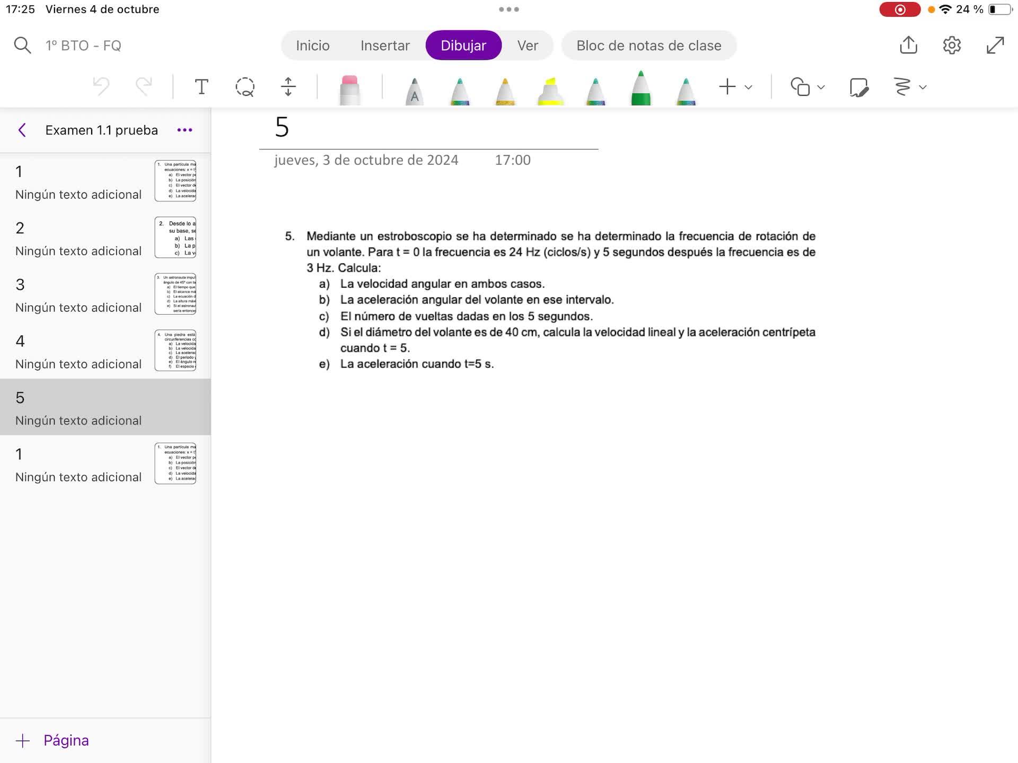Select the Text tool icon
Screen dimensions: 1018x763
201,87
